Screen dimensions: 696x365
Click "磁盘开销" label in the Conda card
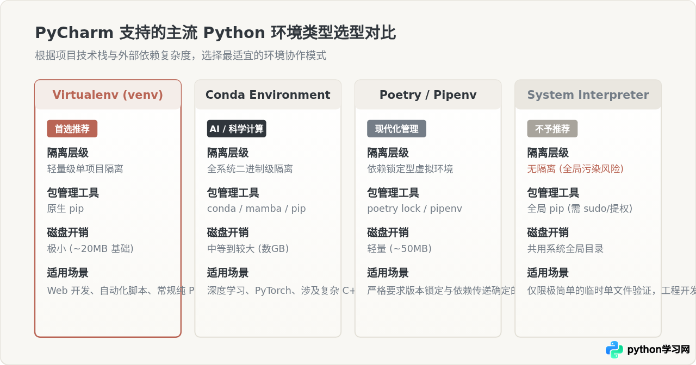(228, 233)
